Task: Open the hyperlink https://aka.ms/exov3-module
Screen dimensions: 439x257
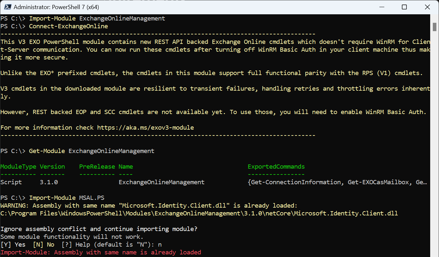Action: tap(145, 127)
